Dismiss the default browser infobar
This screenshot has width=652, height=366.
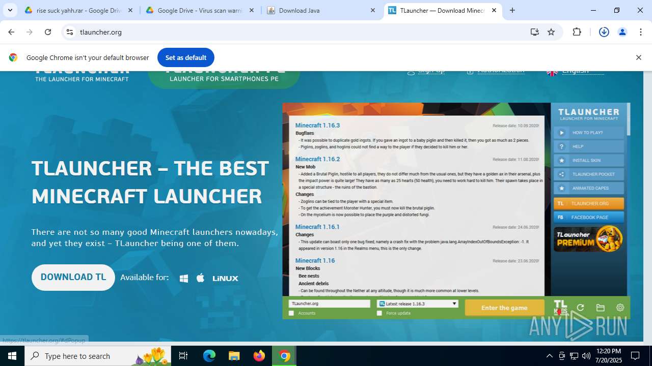[x=638, y=57]
